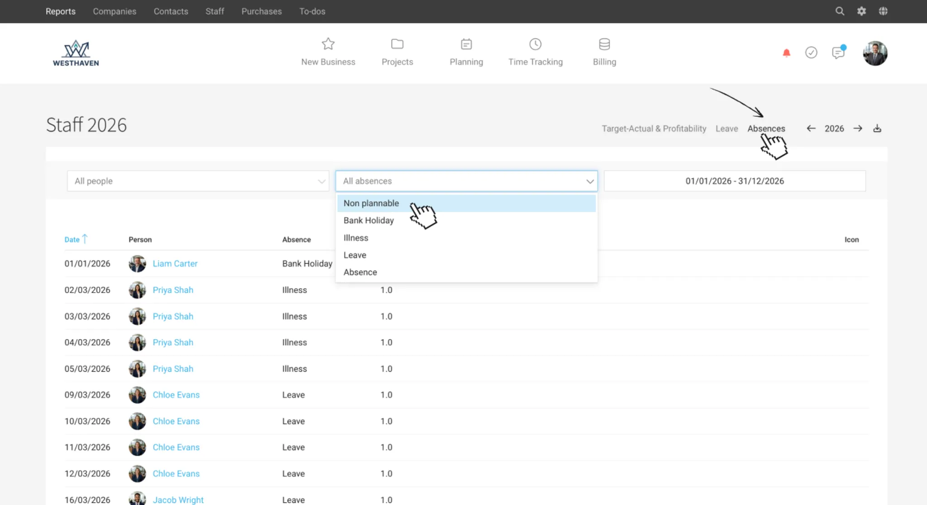927x505 pixels.
Task: Open Billing database icon
Action: [x=604, y=44]
